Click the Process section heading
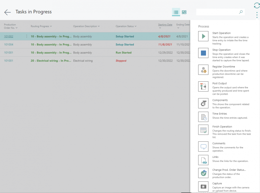The width and height of the screenshot is (260, 193). point(203,26)
